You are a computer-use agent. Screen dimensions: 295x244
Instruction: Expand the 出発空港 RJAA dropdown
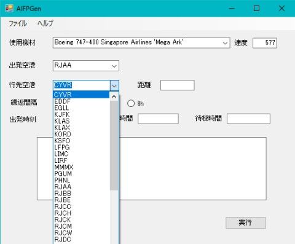(x=114, y=66)
